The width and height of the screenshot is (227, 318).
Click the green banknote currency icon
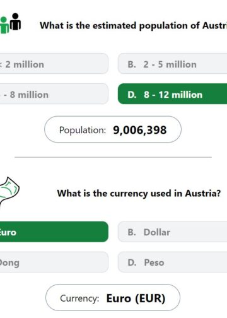tap(9, 192)
